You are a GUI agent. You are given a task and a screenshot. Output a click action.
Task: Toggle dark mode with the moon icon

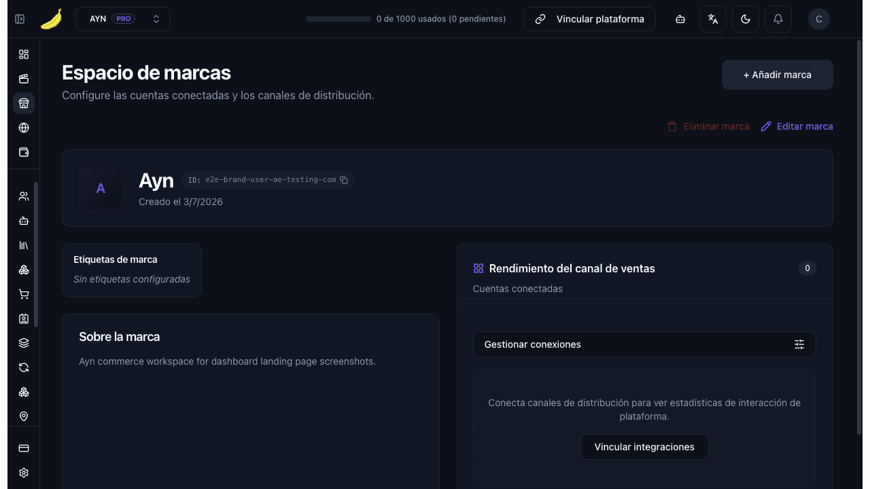(x=746, y=19)
